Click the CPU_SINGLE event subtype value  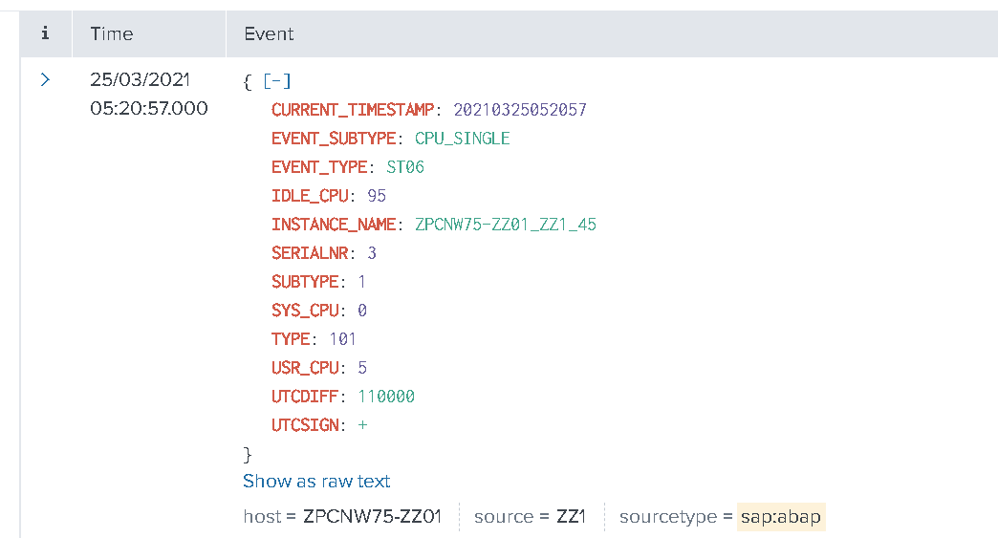[462, 139]
